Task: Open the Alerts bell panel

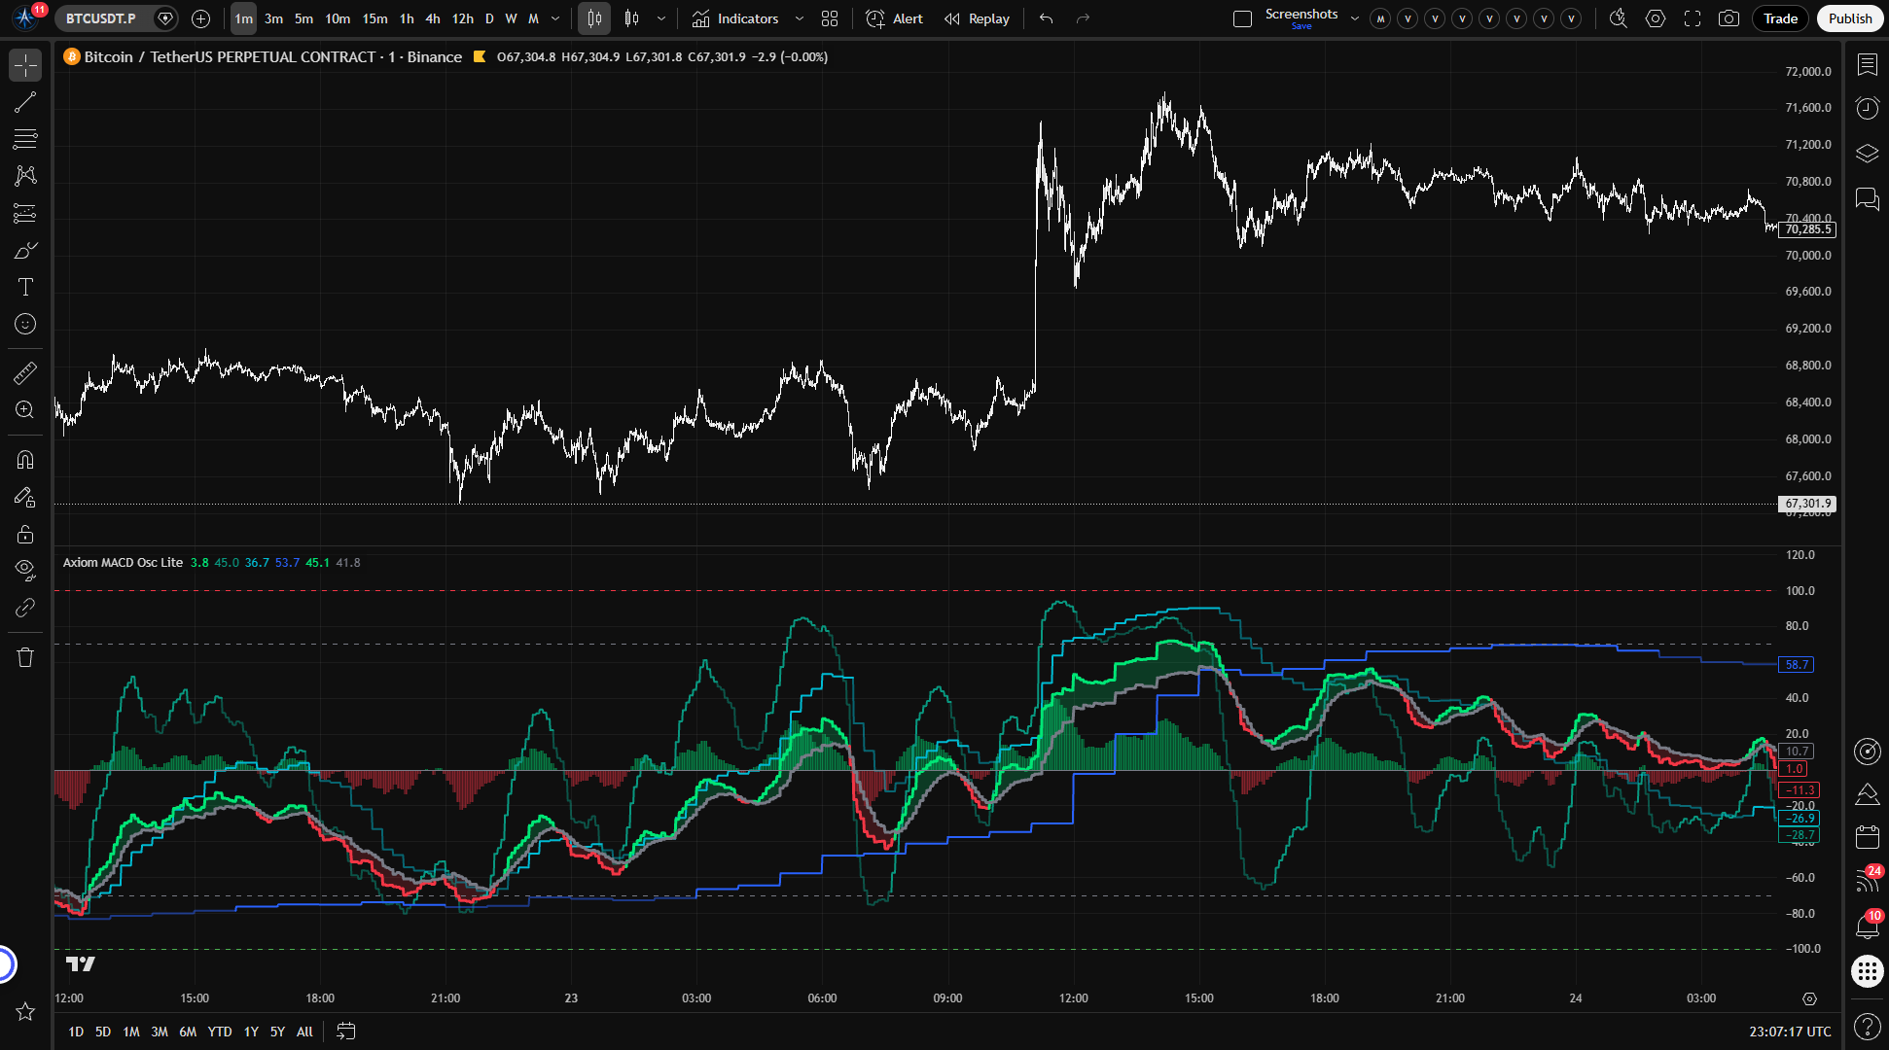Action: [1867, 927]
